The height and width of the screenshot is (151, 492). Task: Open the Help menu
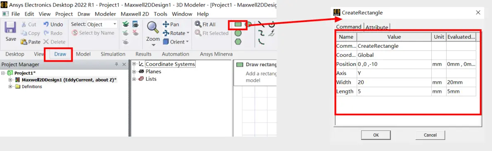pyautogui.click(x=203, y=14)
